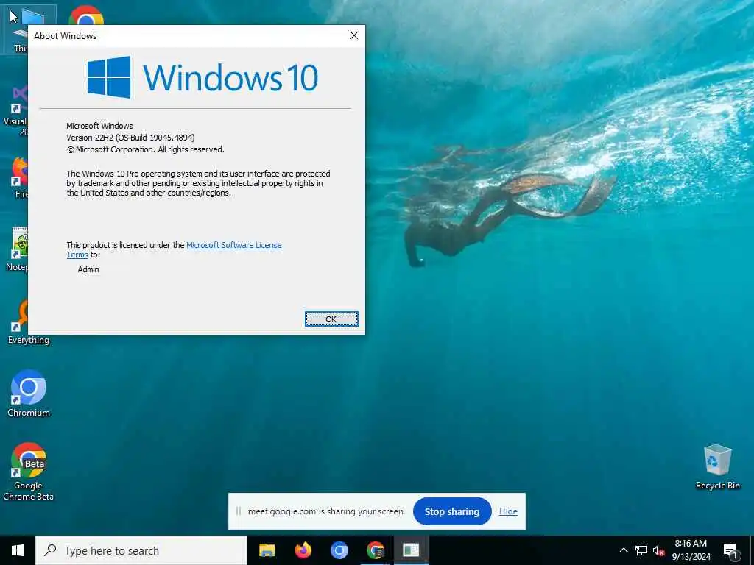This screenshot has width=754, height=565.
Task: Click the About Windows title bar text
Action: (x=66, y=36)
